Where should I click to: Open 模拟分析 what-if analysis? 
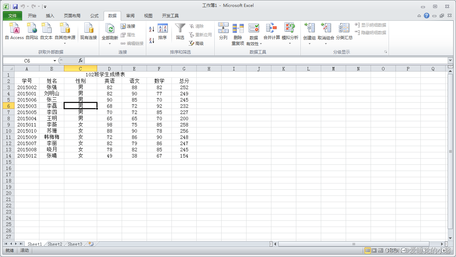click(x=290, y=34)
